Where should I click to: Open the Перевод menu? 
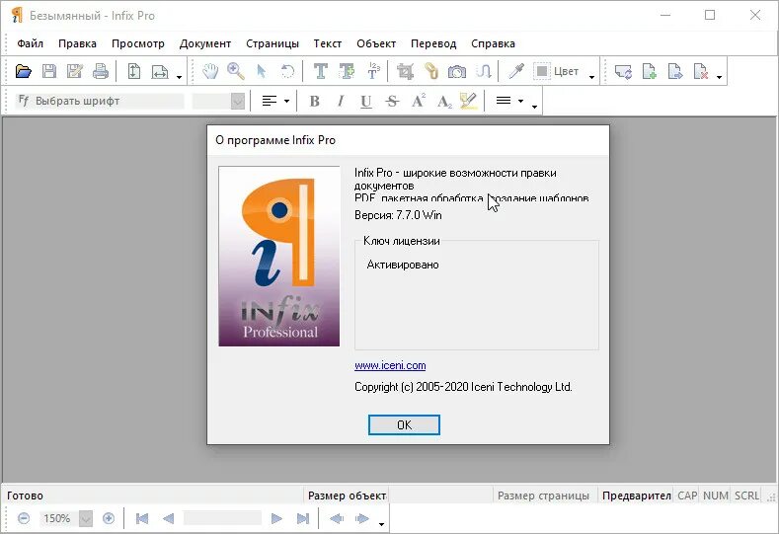click(433, 43)
